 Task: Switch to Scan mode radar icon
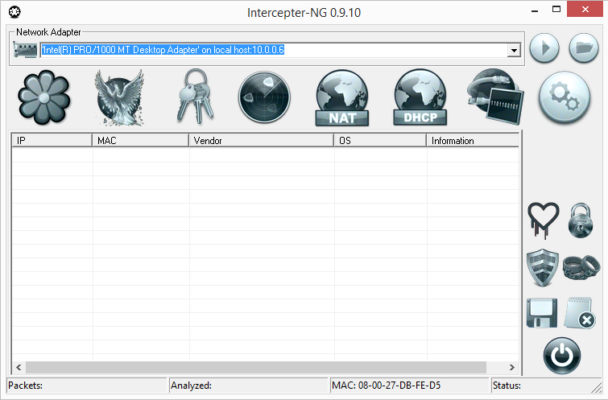(264, 97)
